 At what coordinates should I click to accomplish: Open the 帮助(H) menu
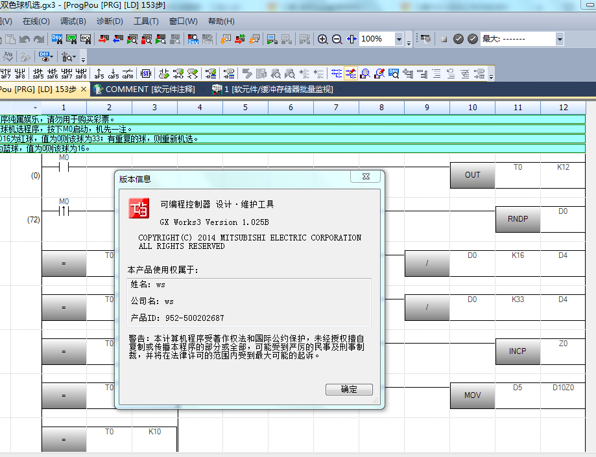click(221, 21)
